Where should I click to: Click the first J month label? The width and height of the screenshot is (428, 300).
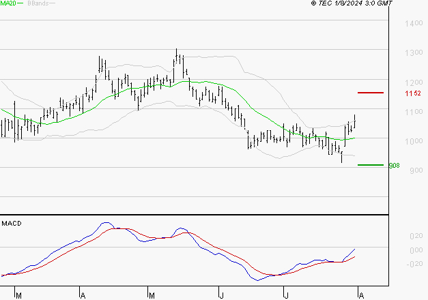click(x=221, y=296)
